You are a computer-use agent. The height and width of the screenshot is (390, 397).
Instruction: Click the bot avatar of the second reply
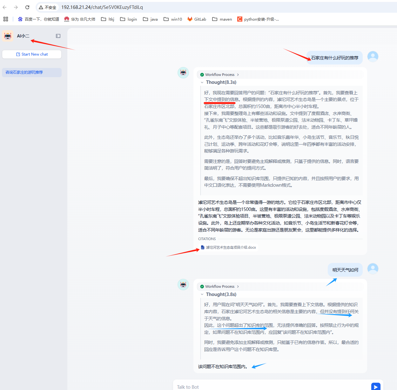pyautogui.click(x=183, y=285)
